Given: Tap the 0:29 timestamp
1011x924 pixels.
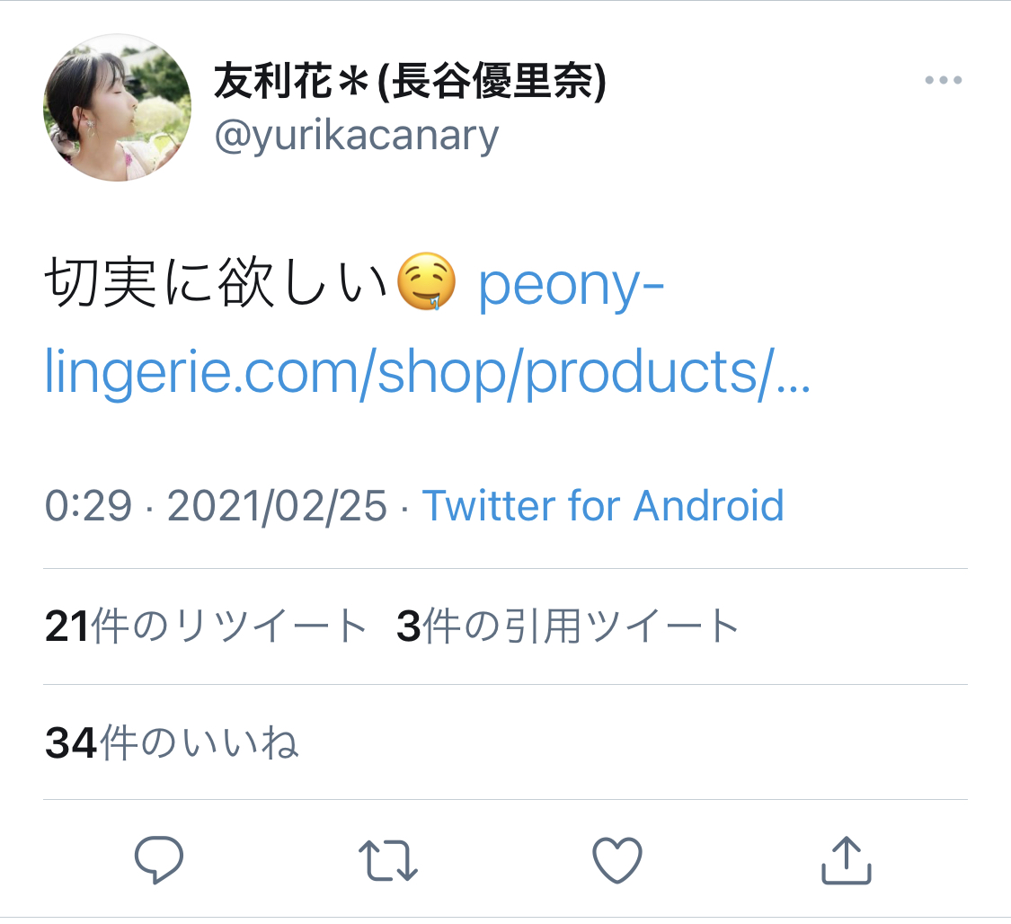Looking at the screenshot, I should pyautogui.click(x=88, y=506).
